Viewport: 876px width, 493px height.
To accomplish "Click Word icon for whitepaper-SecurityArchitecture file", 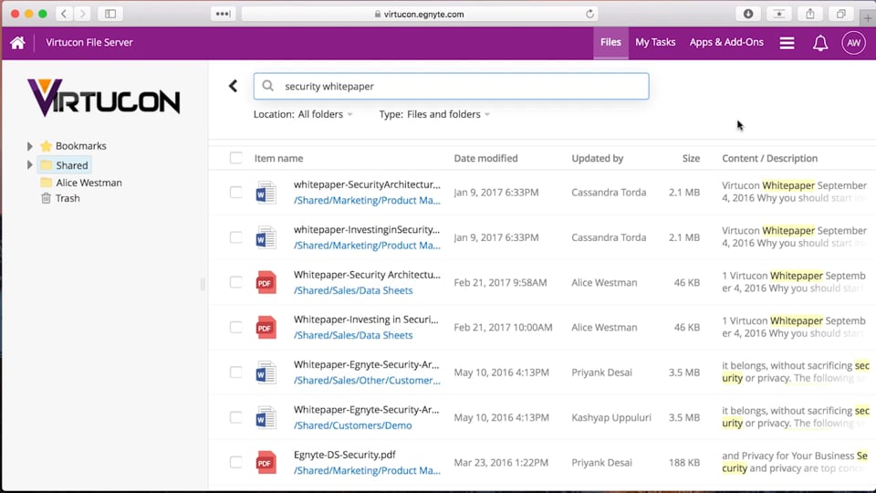I will pyautogui.click(x=266, y=193).
